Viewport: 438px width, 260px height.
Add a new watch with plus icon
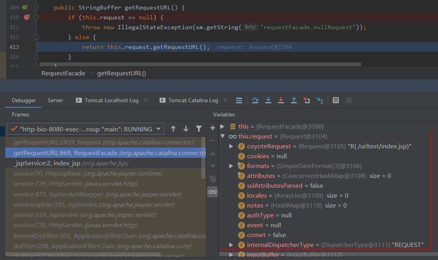[x=213, y=128]
